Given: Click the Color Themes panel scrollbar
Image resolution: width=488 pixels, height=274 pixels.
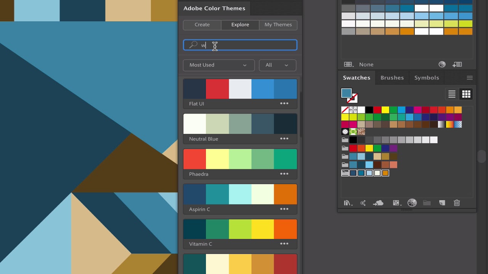Looking at the screenshot, I should pos(301,114).
